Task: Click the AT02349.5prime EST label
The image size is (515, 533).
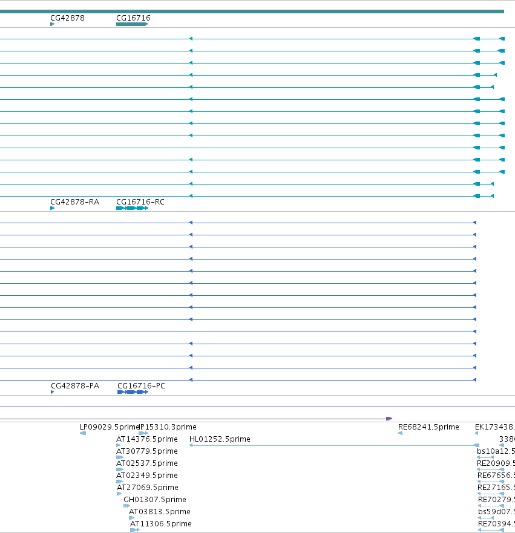Action: (147, 475)
